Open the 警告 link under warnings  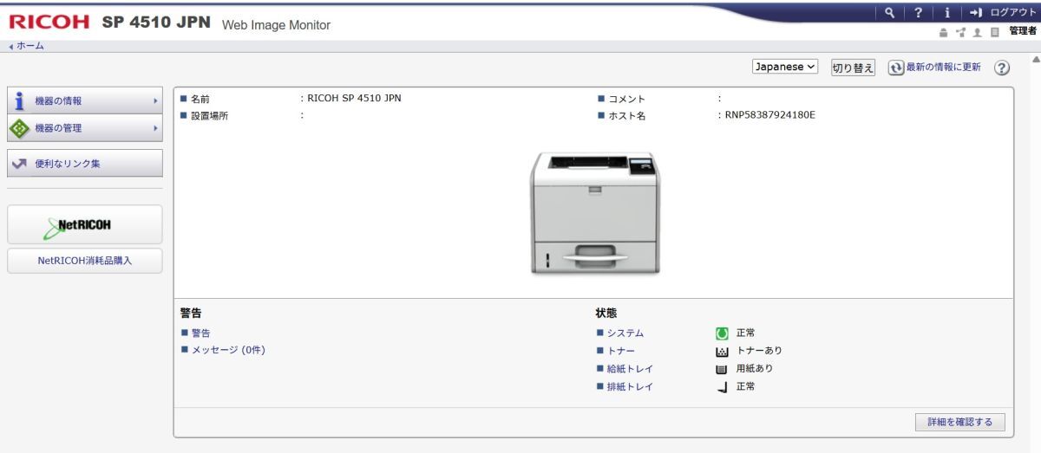(x=200, y=333)
